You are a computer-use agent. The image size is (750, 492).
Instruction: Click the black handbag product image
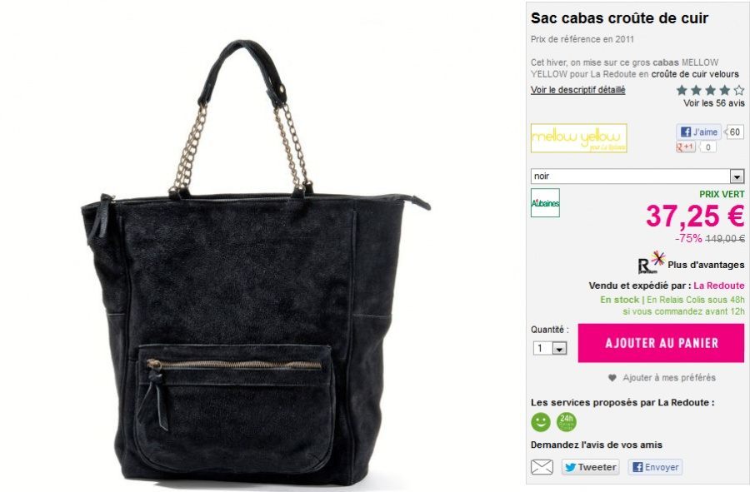coord(257,263)
